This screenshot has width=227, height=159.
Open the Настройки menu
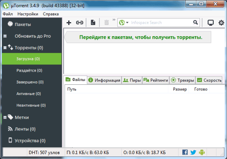point(28,14)
